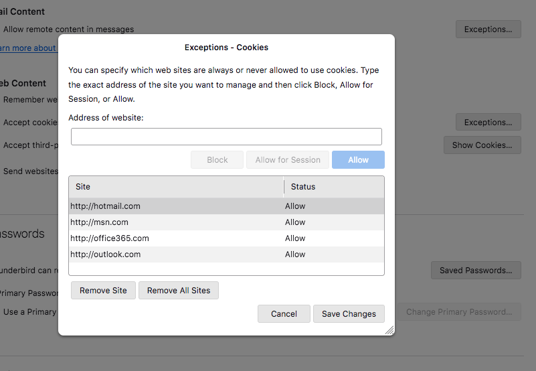
Task: Open Exceptions for remote content in messages
Action: click(x=488, y=29)
